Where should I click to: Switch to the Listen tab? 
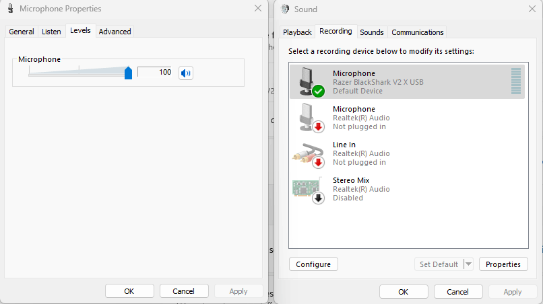51,32
